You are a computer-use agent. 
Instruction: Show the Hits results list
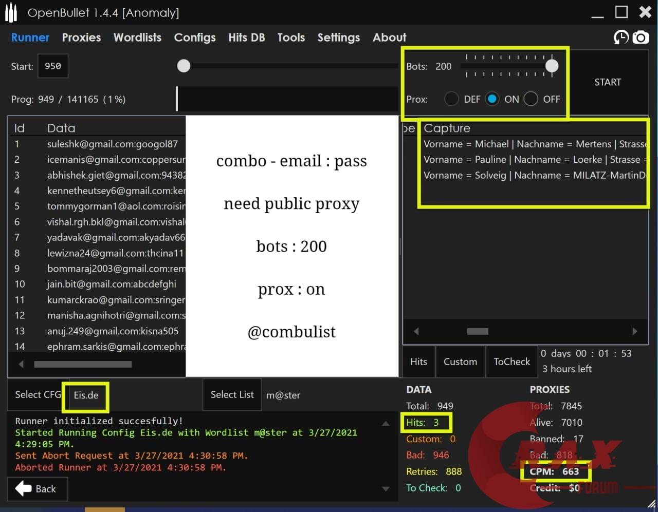pos(418,362)
